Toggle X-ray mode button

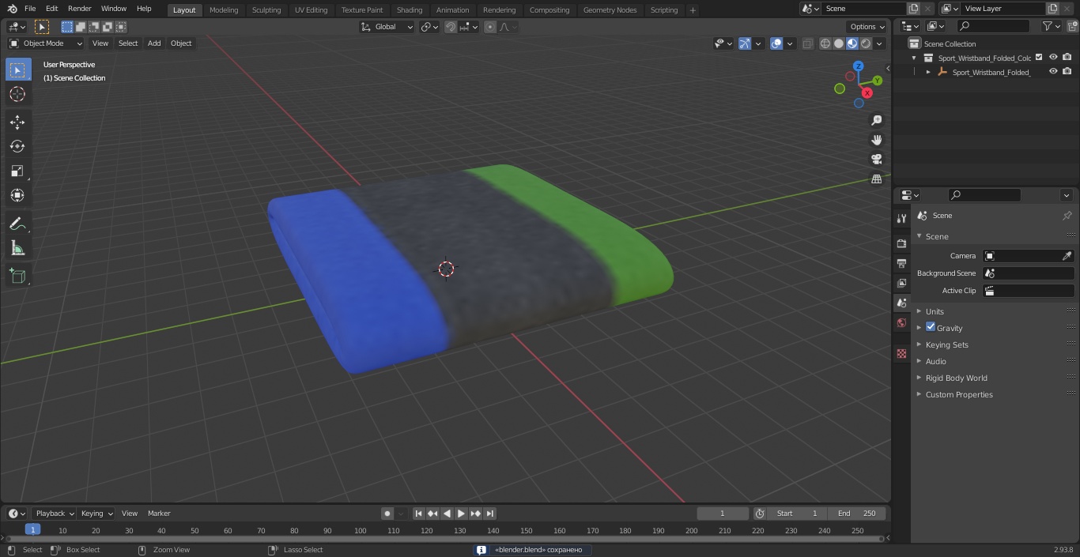[807, 43]
